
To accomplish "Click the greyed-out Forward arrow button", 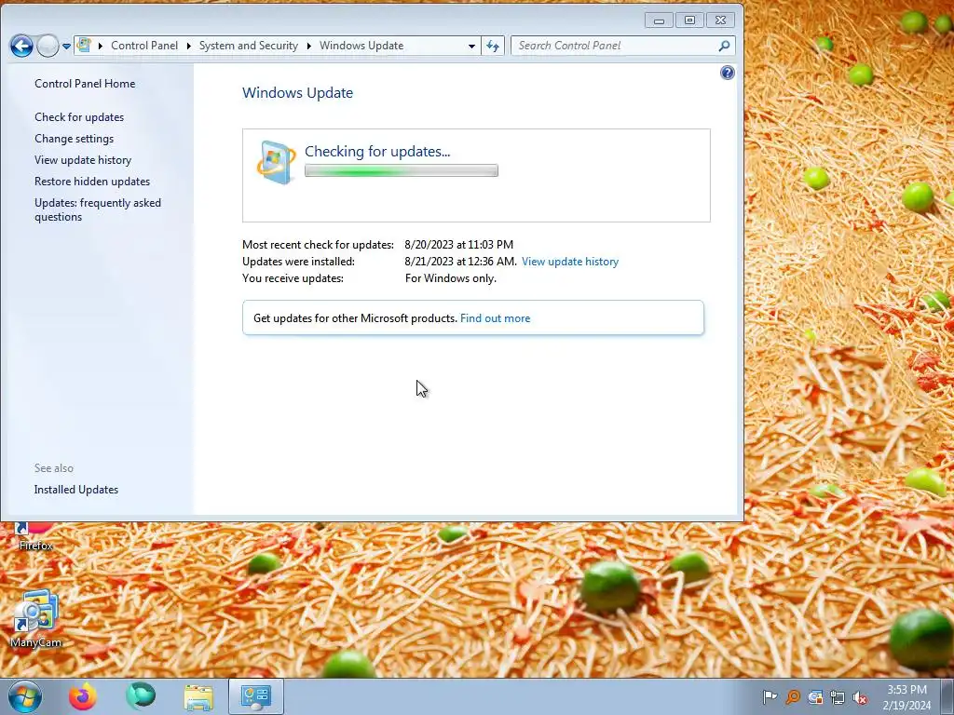I will 48,46.
